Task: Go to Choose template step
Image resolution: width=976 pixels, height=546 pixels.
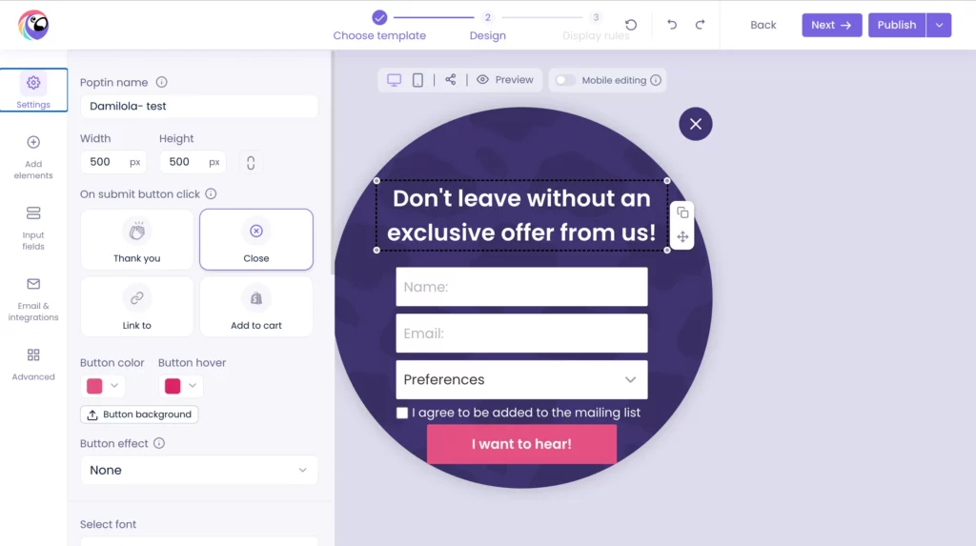Action: (x=379, y=26)
